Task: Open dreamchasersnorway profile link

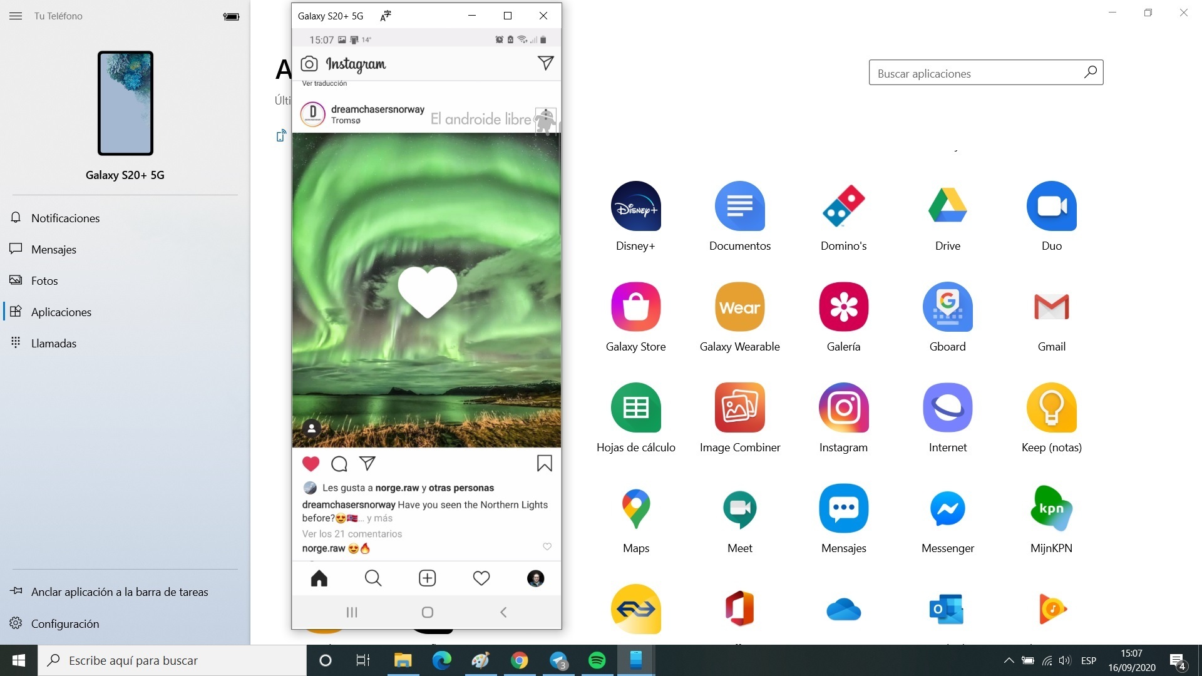Action: 378,109
